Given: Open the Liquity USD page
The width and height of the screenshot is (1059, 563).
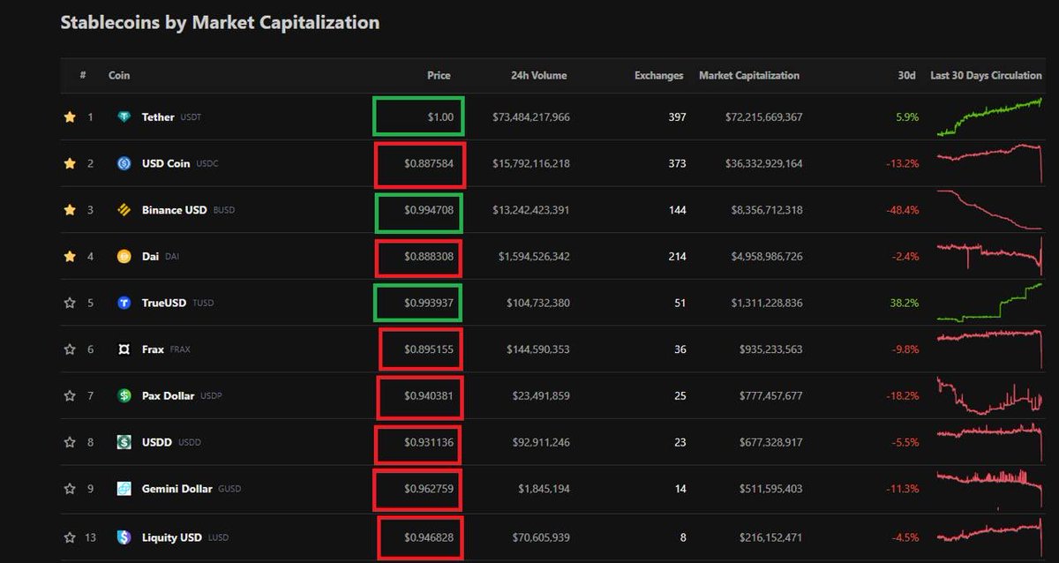Looking at the screenshot, I should tap(172, 537).
